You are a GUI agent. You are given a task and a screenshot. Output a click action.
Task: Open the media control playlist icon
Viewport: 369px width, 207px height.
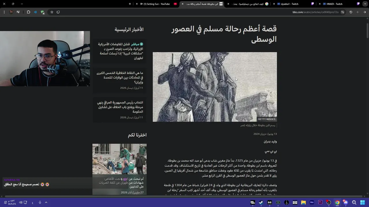[18, 12]
